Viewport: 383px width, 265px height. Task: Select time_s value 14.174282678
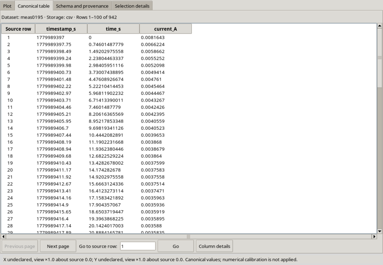point(105,170)
